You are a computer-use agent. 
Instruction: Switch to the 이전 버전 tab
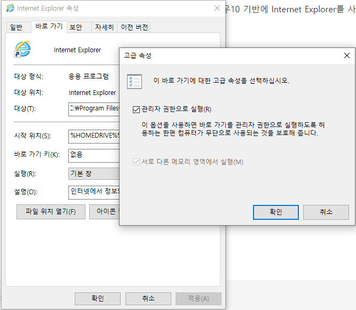[134, 27]
